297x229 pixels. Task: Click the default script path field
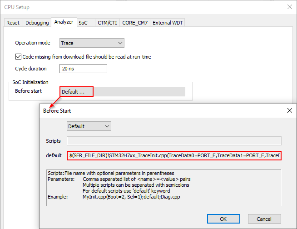click(x=174, y=155)
